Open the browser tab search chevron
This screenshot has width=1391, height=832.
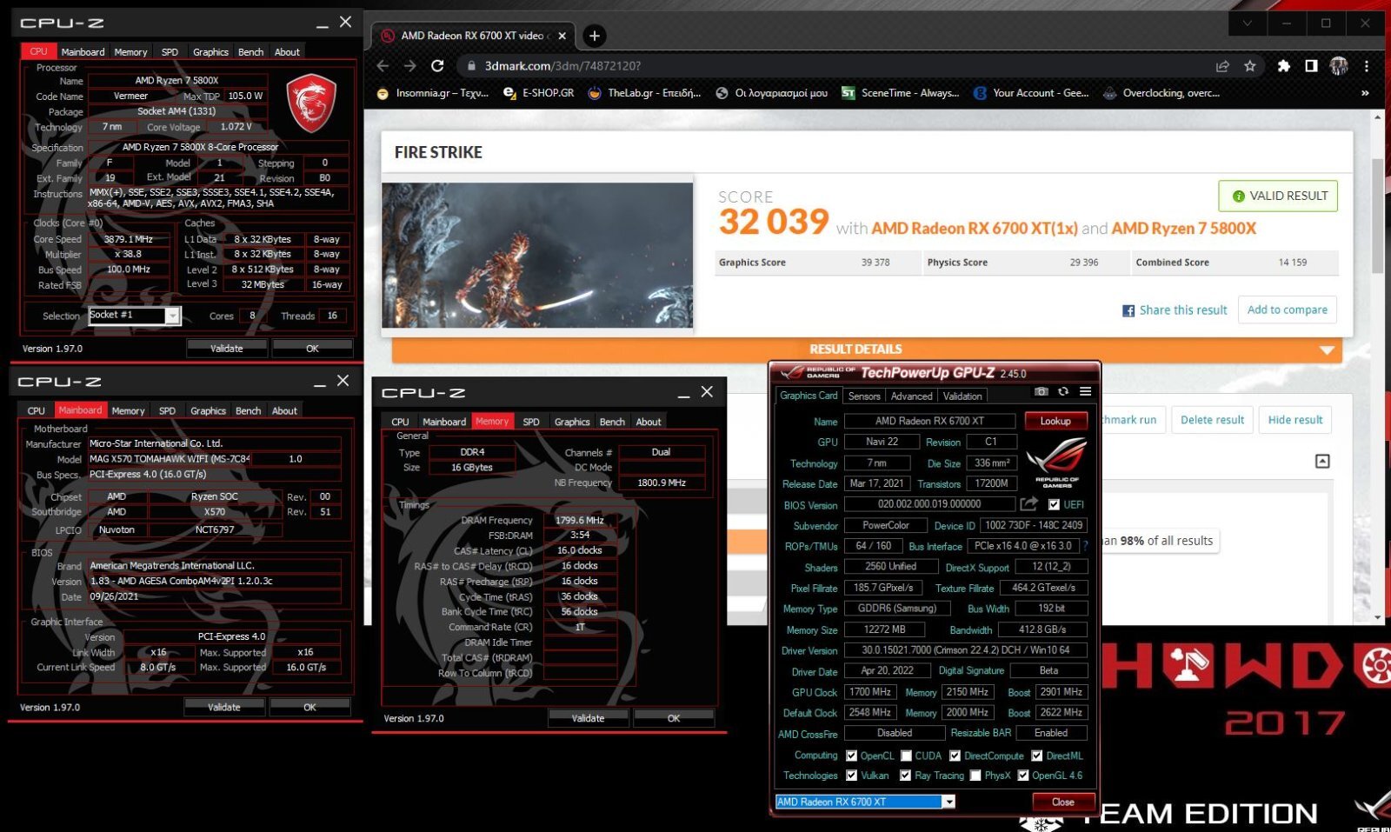pyautogui.click(x=1247, y=23)
